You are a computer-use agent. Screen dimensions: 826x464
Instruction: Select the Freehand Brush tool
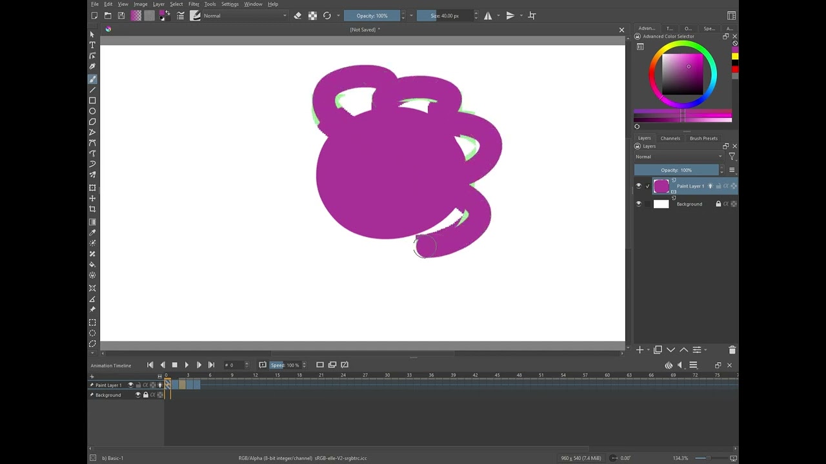[92, 79]
